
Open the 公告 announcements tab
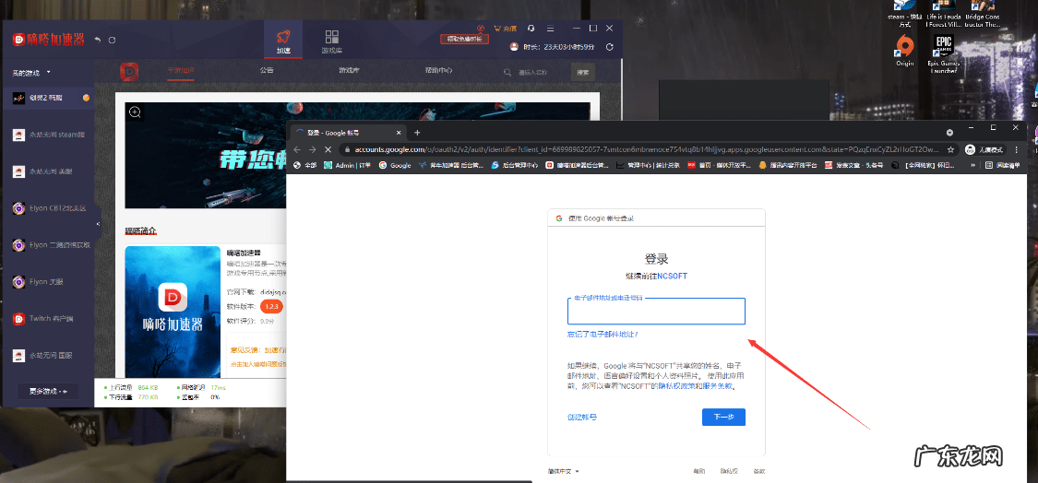(x=267, y=70)
